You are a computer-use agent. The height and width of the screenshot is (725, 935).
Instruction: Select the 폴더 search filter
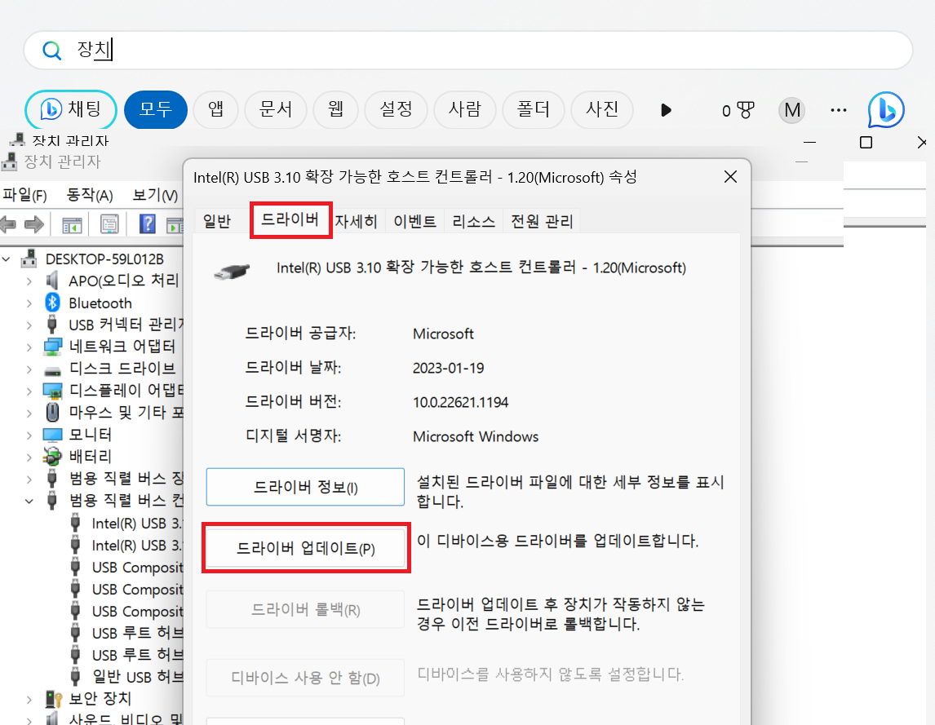533,110
